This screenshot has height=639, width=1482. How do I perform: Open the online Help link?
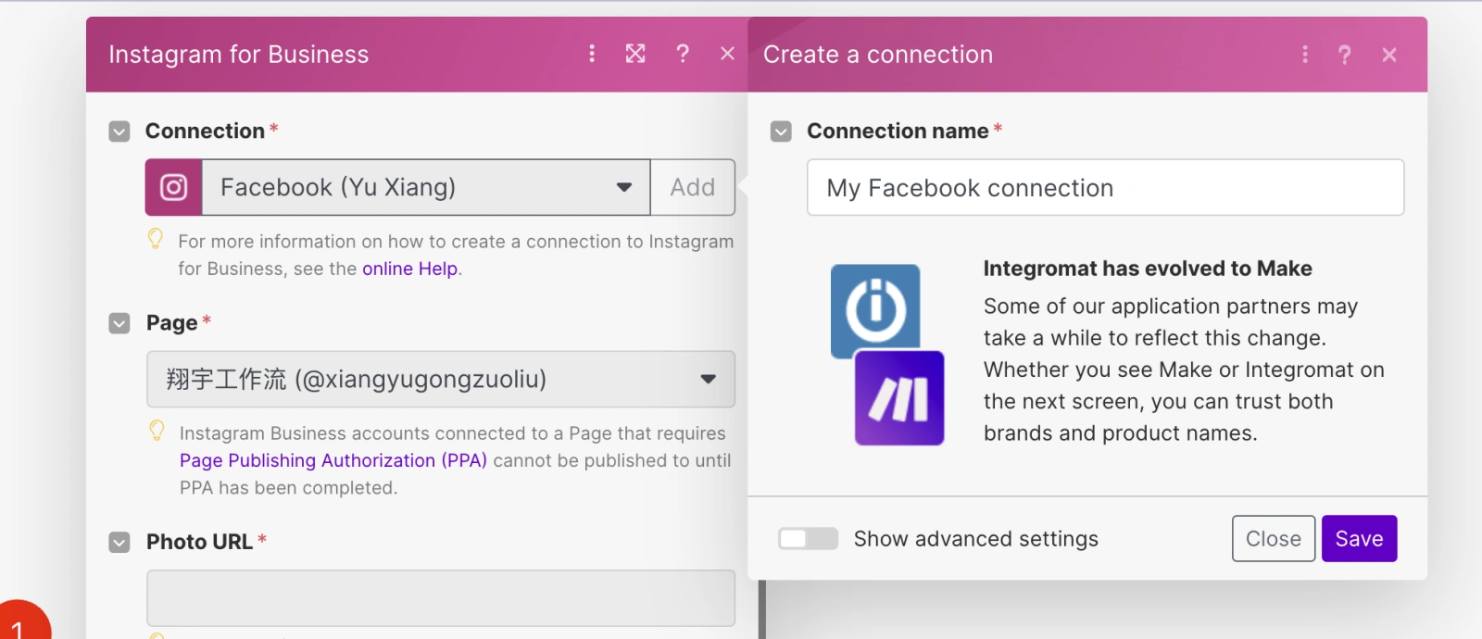click(x=409, y=269)
